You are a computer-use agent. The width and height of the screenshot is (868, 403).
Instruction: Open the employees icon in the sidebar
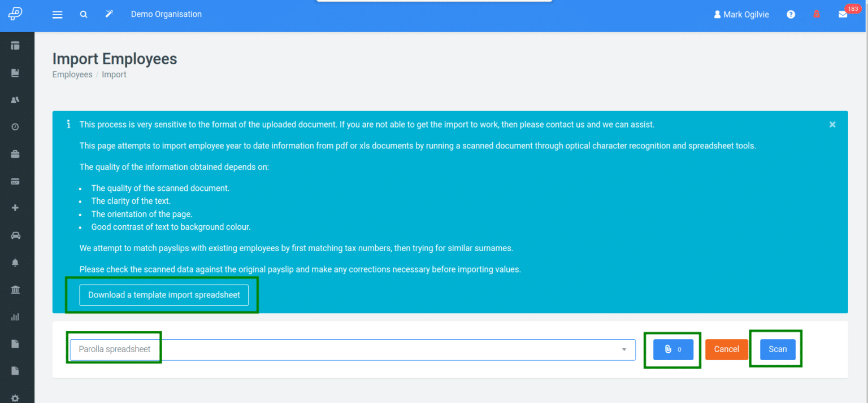tap(15, 99)
